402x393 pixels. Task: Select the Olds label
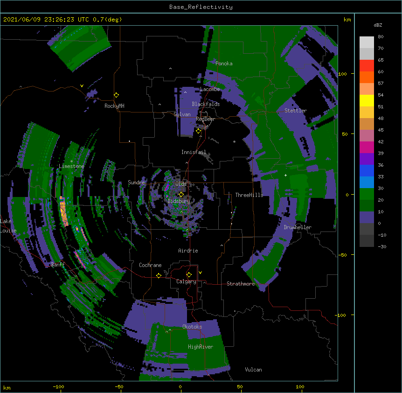tap(181, 184)
